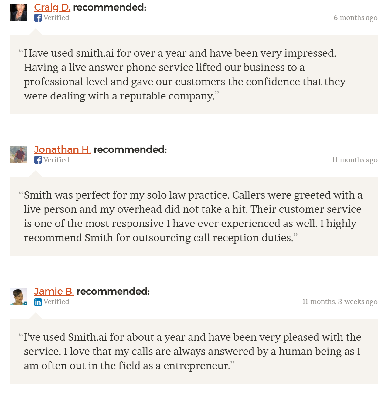Screen dimensions: 385x394
Task: Click Facebook icon under Jonathan H.
Action: pos(38,160)
